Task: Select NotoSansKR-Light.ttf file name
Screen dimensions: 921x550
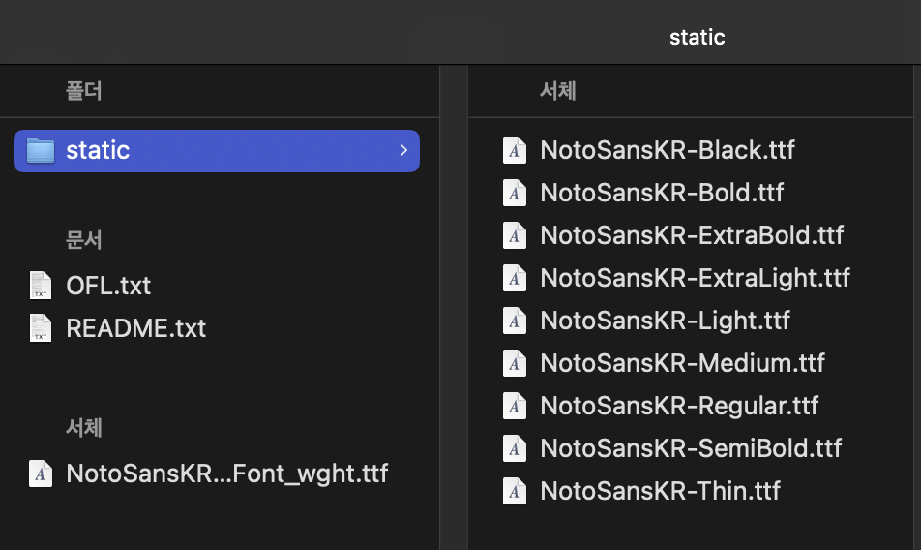Action: 665,321
